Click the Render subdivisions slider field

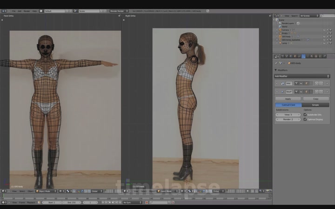[288, 119]
